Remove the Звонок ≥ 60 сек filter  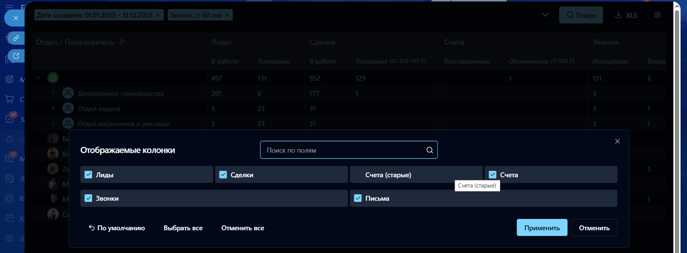click(227, 15)
